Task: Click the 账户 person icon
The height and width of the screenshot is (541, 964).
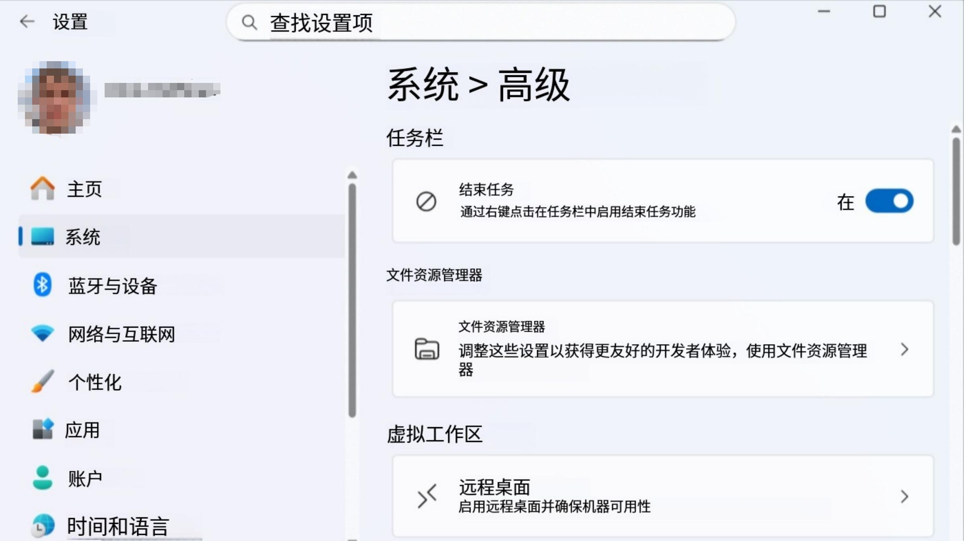Action: pyautogui.click(x=42, y=478)
